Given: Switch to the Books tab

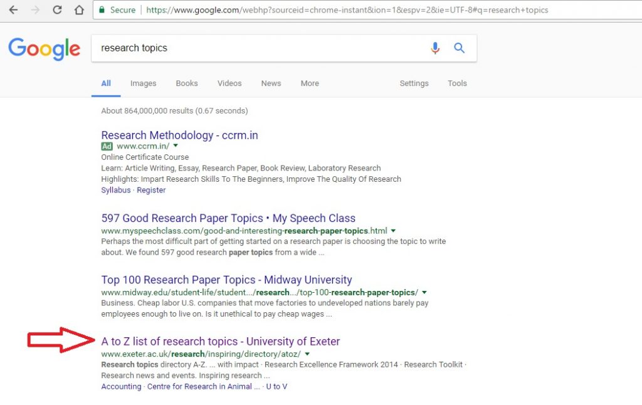Looking at the screenshot, I should [187, 83].
